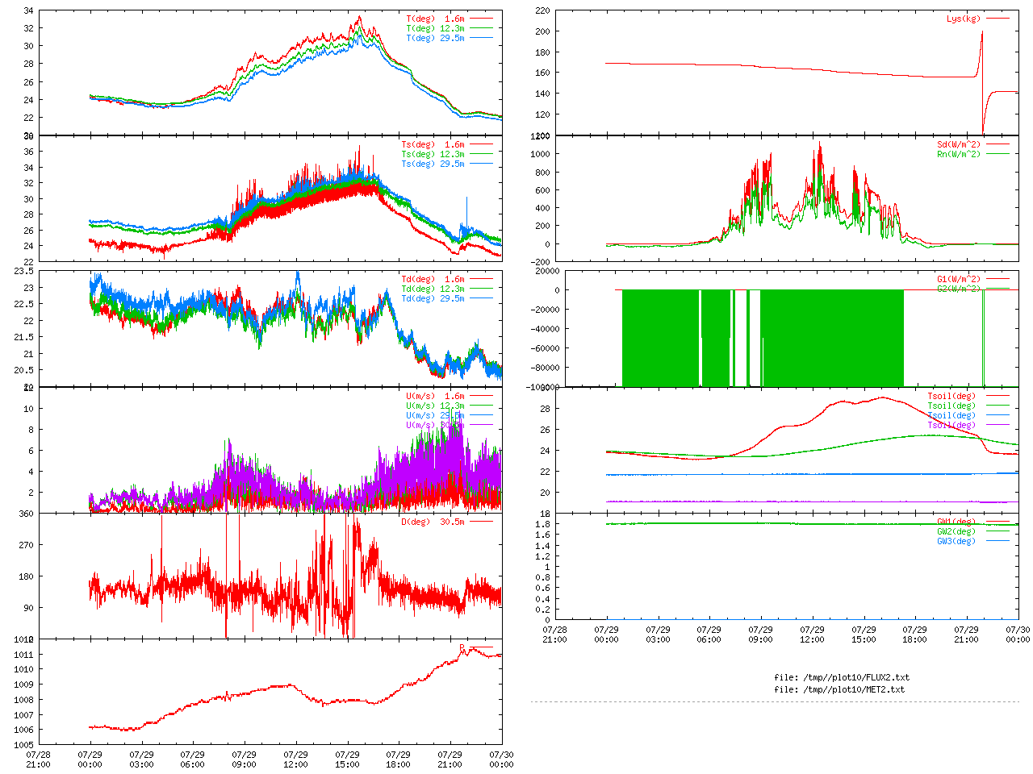Click the GW2(deg) legend label
Screen dimensions: 1033x774
(x=956, y=531)
